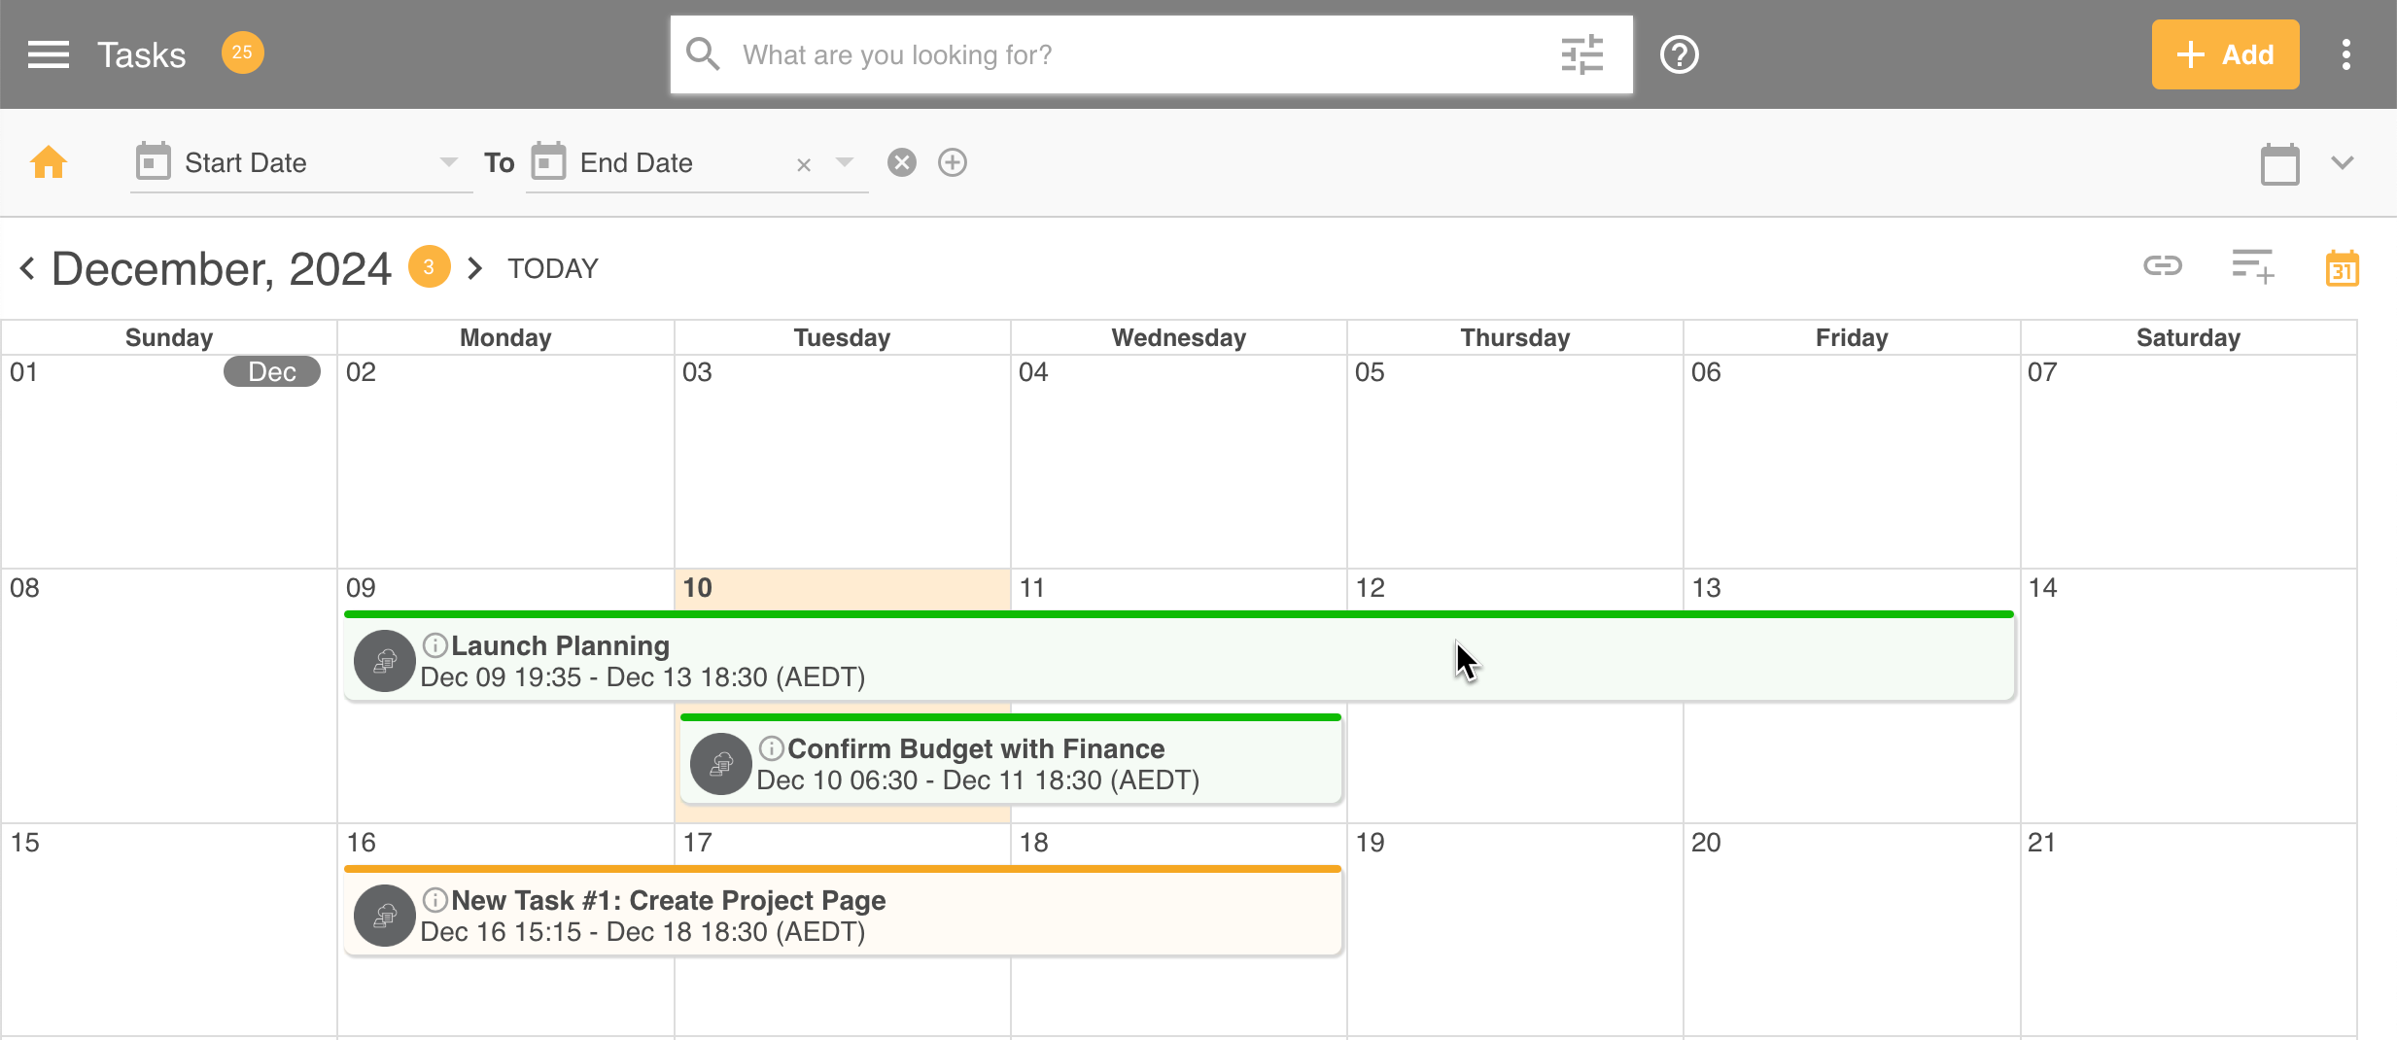Expand the End Date dropdown arrow
Image resolution: width=2397 pixels, height=1040 pixels.
(845, 162)
